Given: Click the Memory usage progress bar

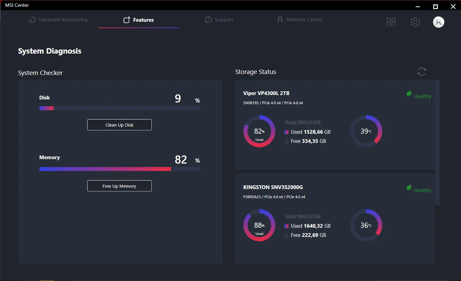Looking at the screenshot, I should click(x=120, y=169).
